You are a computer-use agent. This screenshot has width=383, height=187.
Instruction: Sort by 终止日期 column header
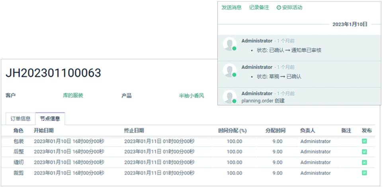pos(134,131)
